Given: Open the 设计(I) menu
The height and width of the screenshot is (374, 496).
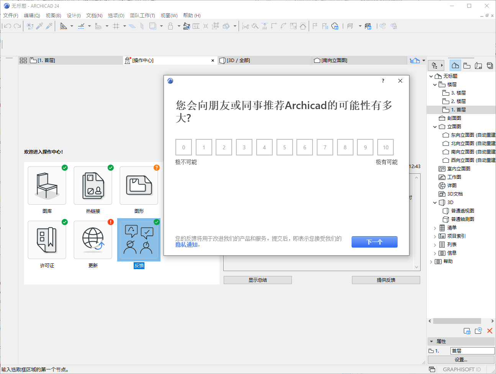Looking at the screenshot, I should pyautogui.click(x=74, y=15).
